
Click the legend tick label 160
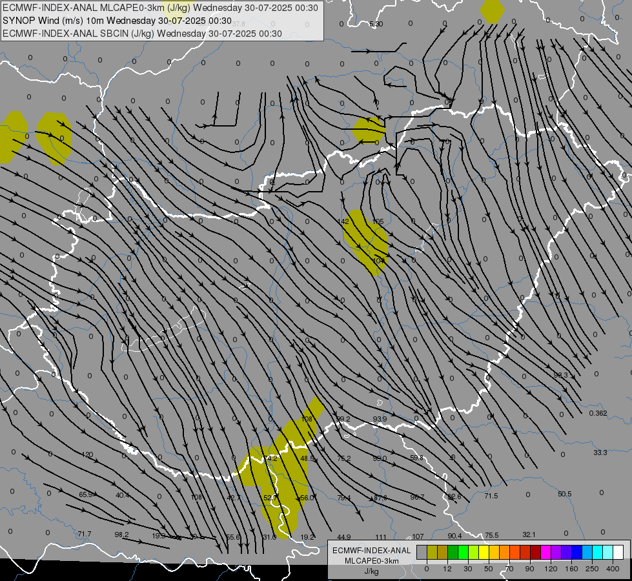[x=571, y=569]
